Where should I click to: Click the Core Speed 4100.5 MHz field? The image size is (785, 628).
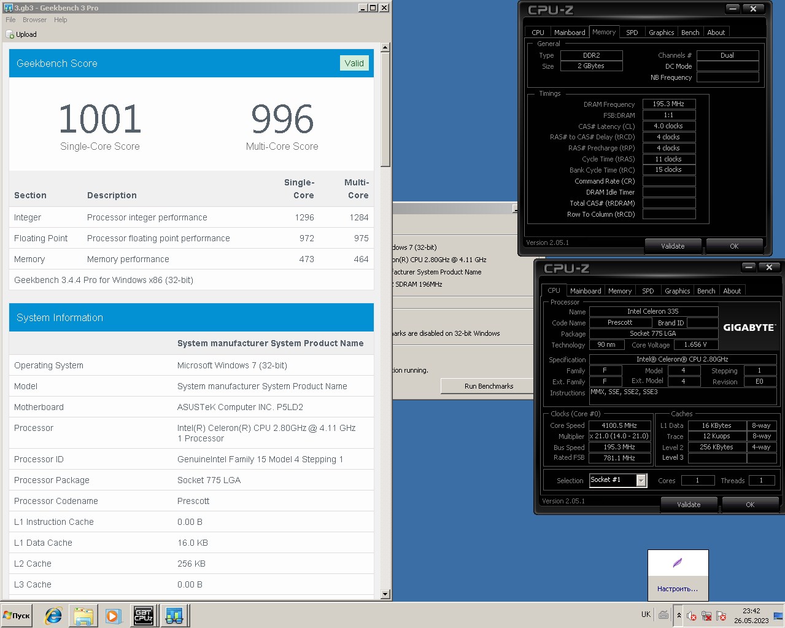(619, 425)
